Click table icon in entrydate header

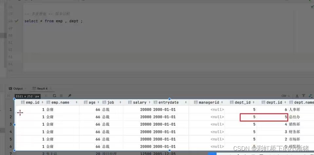155,103
